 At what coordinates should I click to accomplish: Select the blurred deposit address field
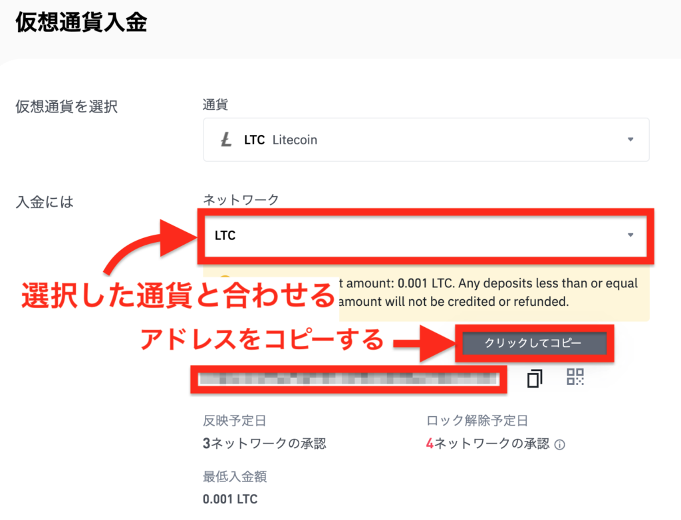pyautogui.click(x=348, y=379)
